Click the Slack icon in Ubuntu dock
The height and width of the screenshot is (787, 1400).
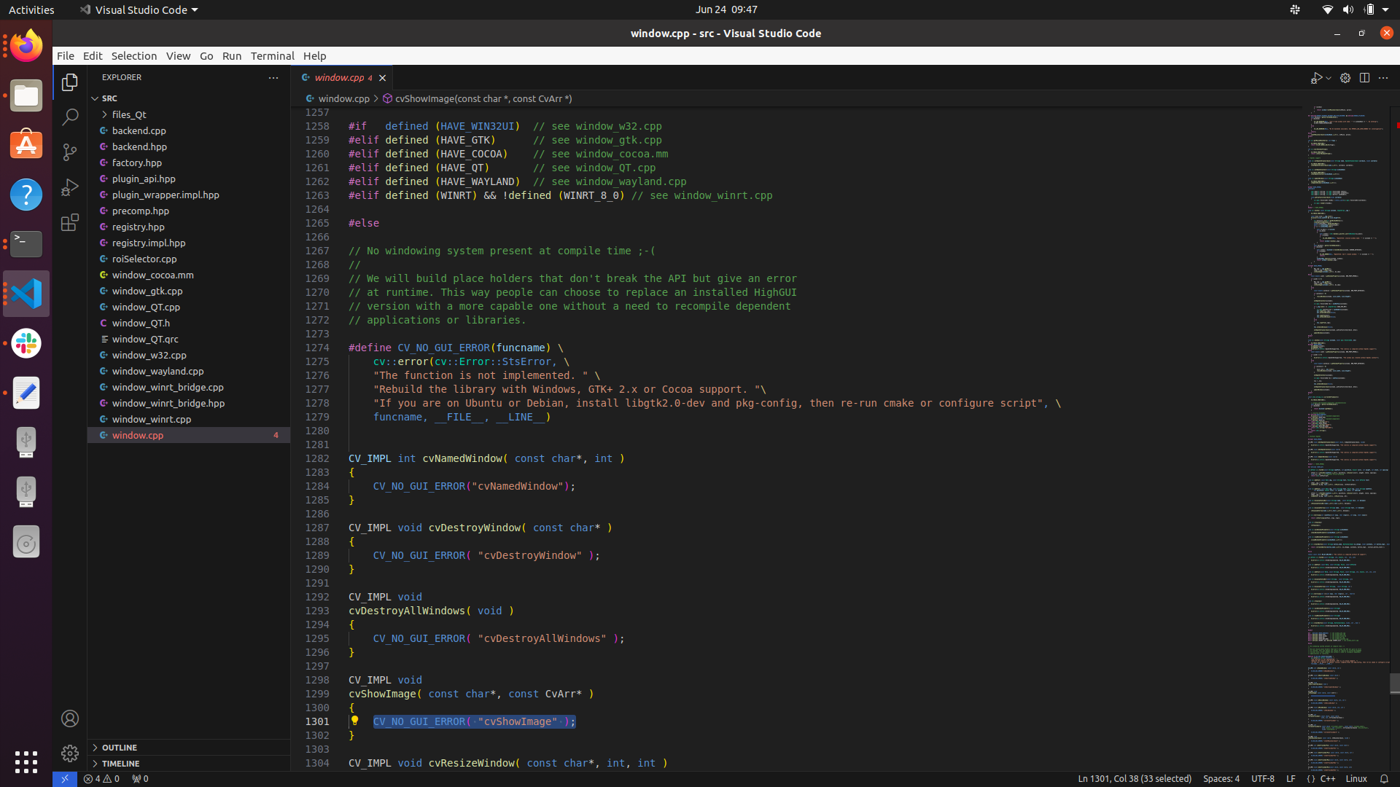[x=25, y=343]
